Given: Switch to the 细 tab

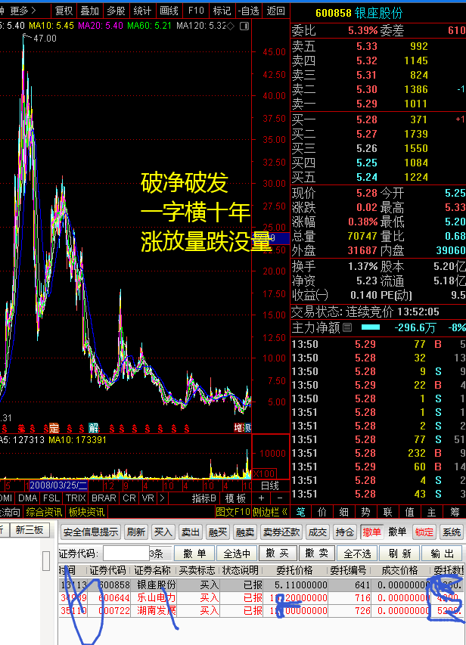Looking at the screenshot, I should [344, 512].
